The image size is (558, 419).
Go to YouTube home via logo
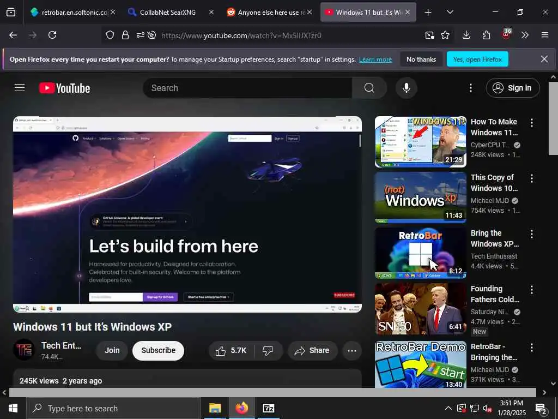tap(64, 88)
